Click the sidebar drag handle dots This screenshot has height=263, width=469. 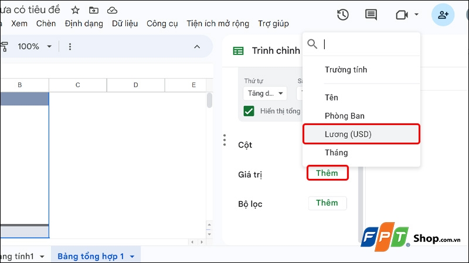(x=225, y=140)
